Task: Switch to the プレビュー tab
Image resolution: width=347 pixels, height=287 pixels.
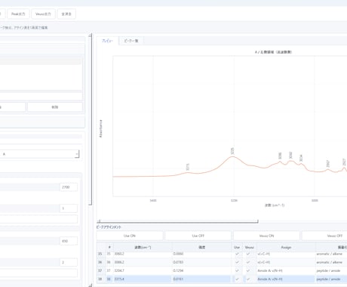Action: pos(107,41)
